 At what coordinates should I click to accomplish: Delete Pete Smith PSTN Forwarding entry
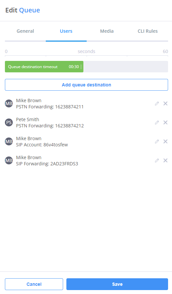coord(165,122)
